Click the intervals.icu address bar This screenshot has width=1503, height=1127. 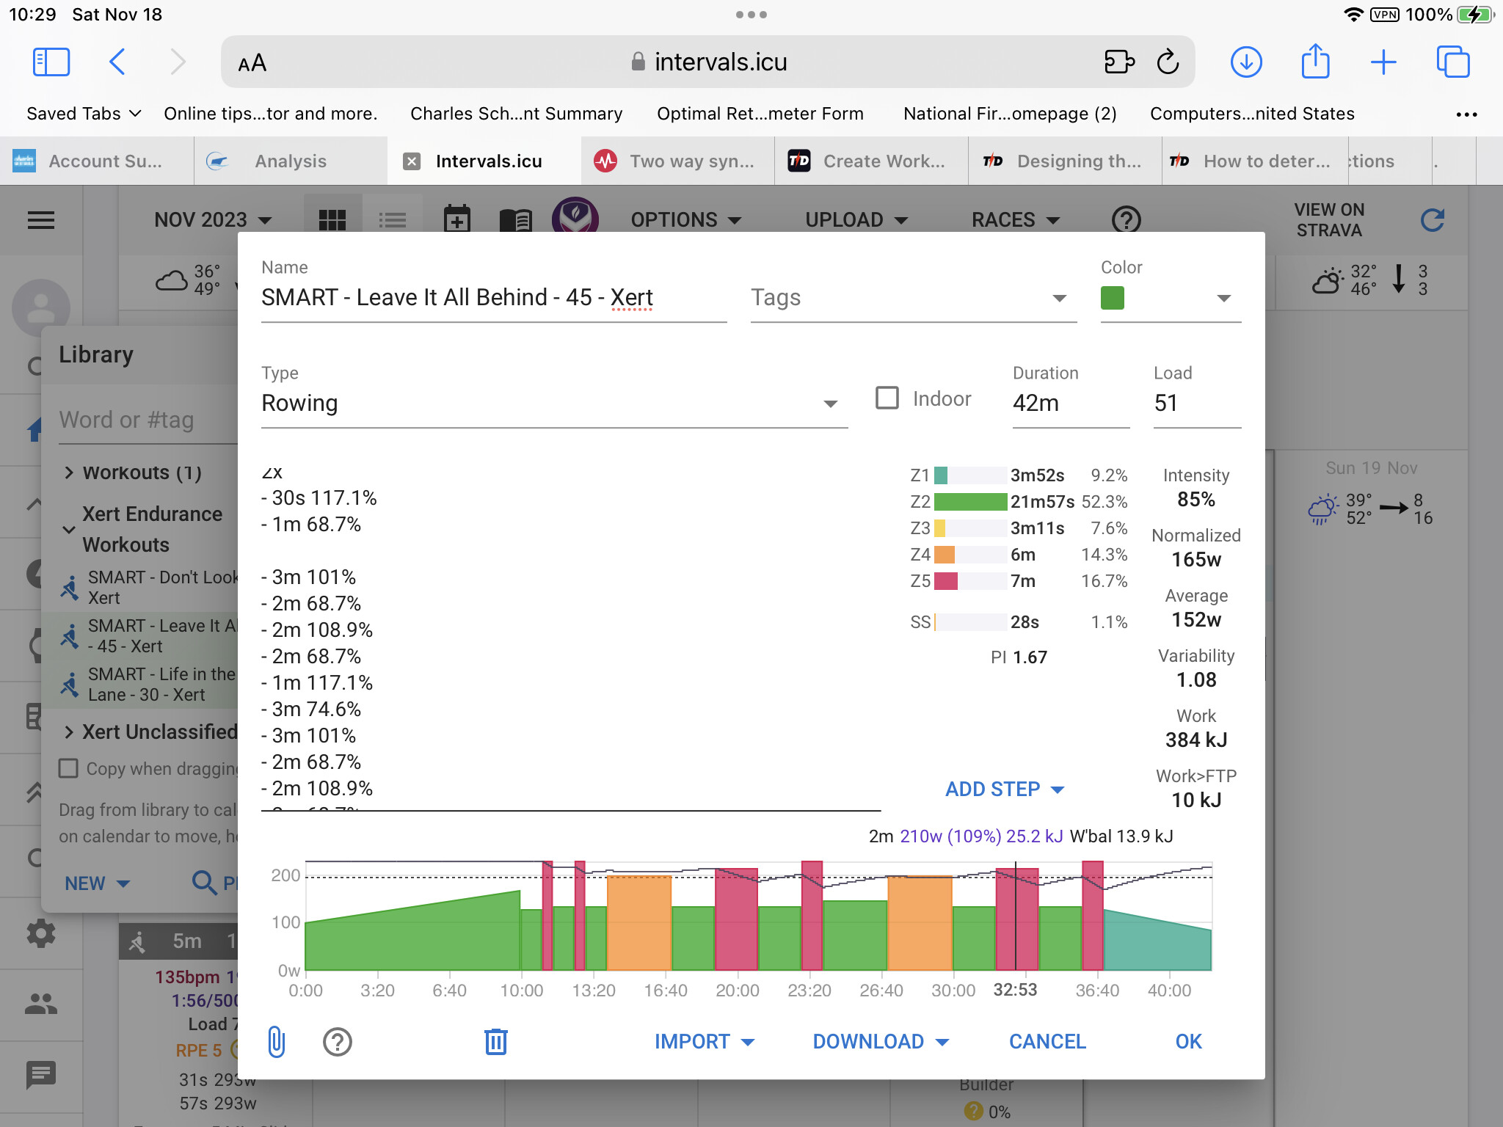[707, 62]
